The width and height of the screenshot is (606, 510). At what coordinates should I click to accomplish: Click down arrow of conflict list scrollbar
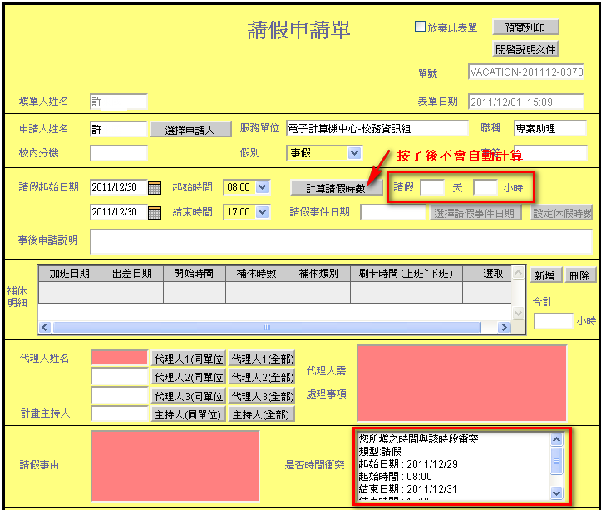tap(557, 493)
